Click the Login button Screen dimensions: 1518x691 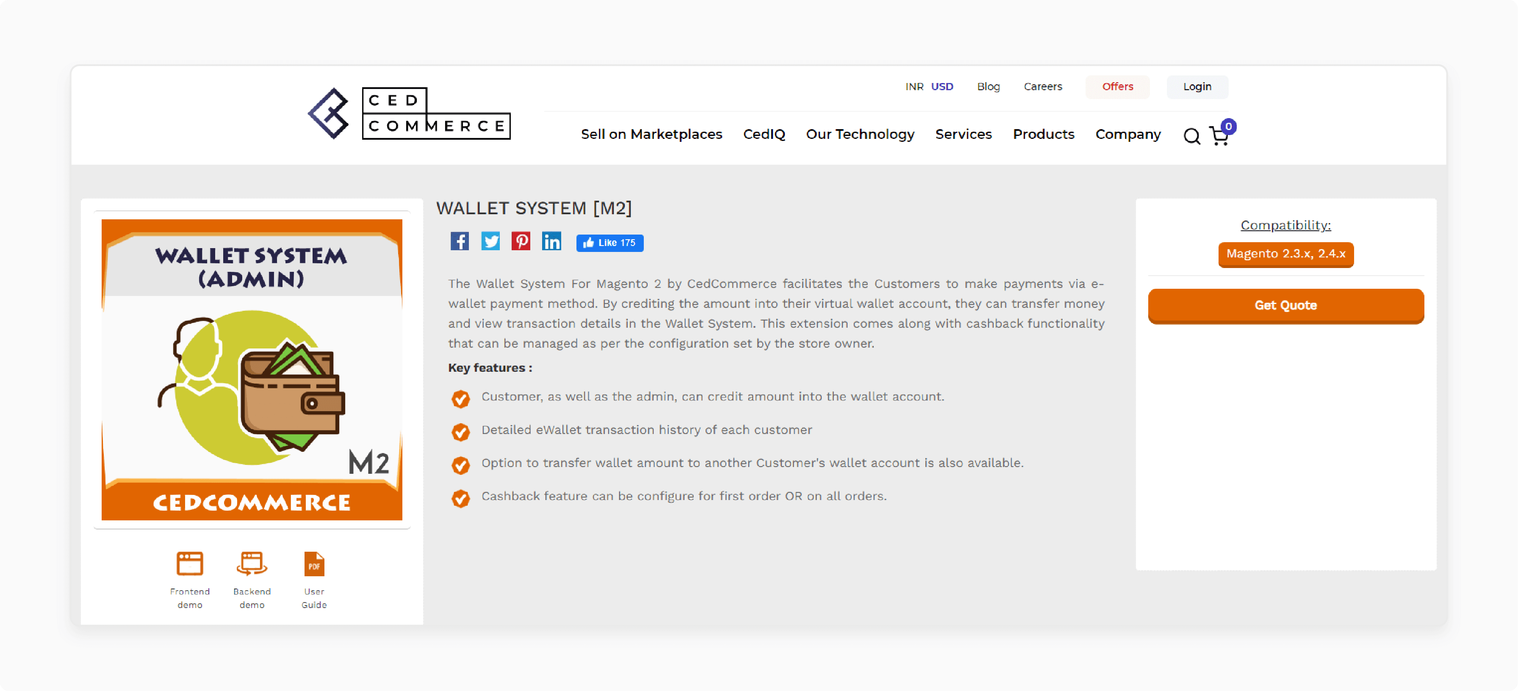1197,87
